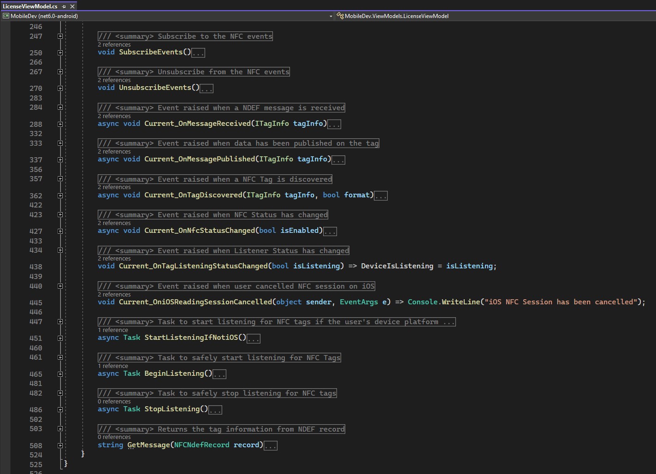Expand the Unsubscribe summary comment at line 267
The height and width of the screenshot is (474, 656).
[x=60, y=71]
